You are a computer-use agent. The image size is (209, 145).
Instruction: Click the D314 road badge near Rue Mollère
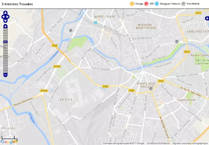[x=198, y=13]
